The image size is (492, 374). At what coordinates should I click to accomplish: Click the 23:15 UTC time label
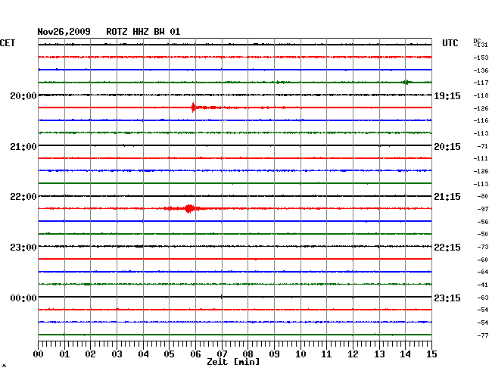[447, 298]
